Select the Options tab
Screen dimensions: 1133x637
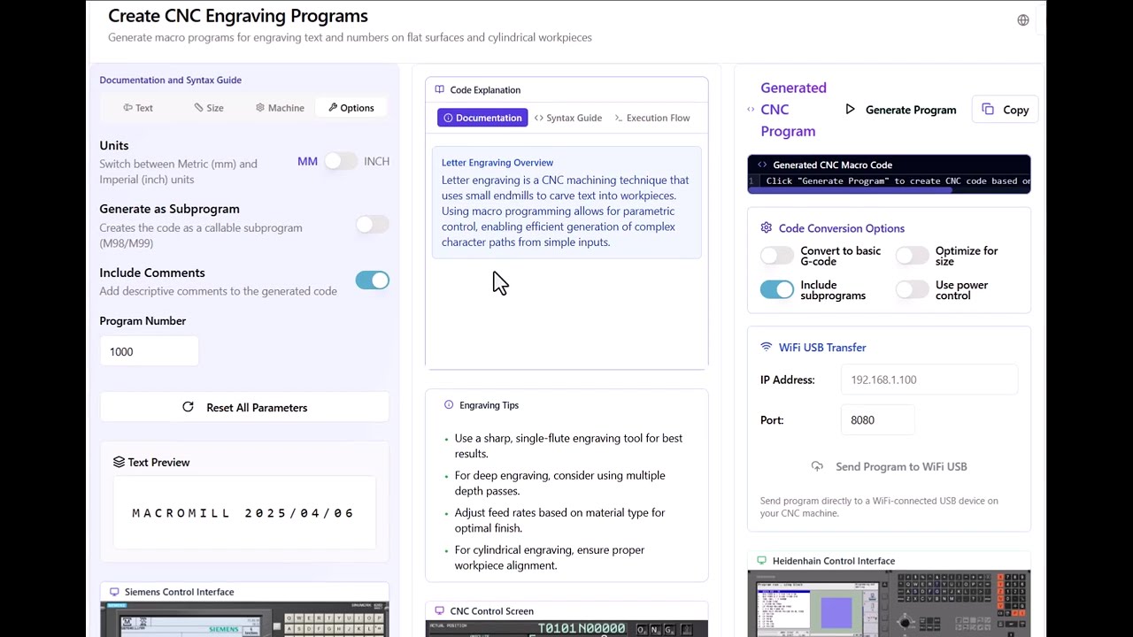[351, 108]
